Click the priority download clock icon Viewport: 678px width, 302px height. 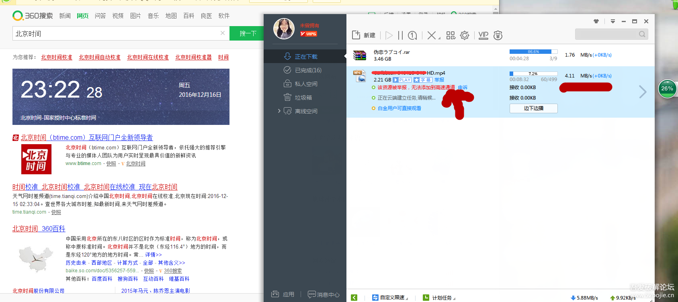pyautogui.click(x=412, y=35)
